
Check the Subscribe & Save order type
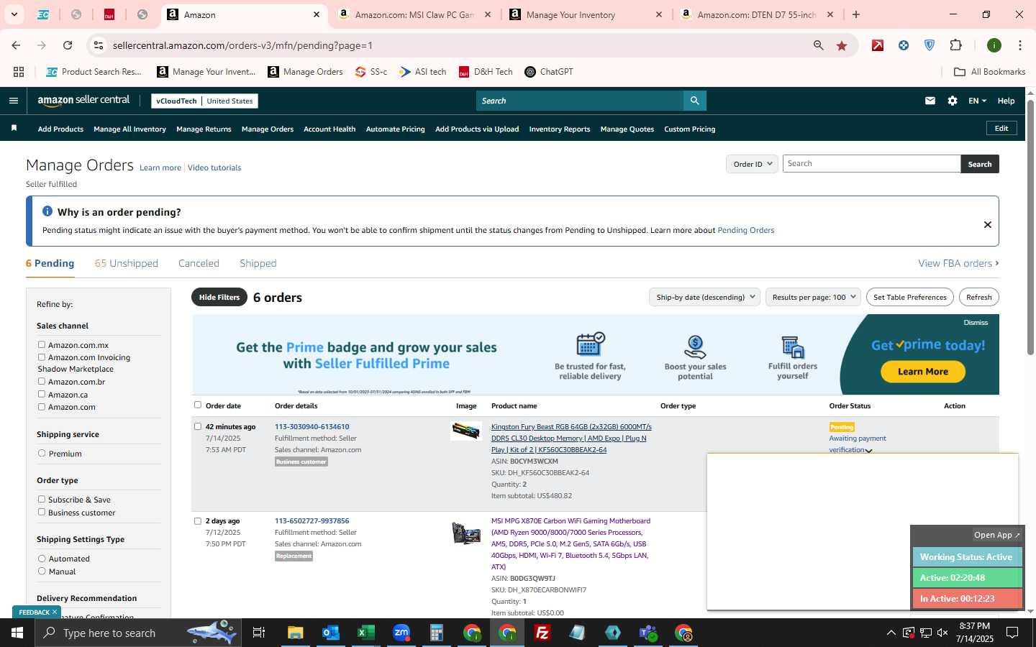(x=42, y=500)
